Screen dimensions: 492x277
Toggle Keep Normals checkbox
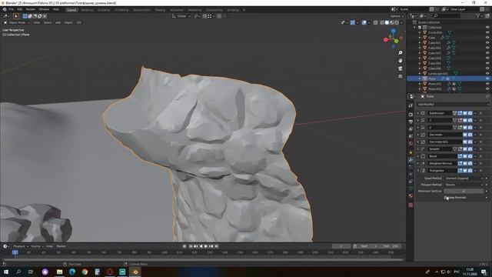pyautogui.click(x=446, y=198)
